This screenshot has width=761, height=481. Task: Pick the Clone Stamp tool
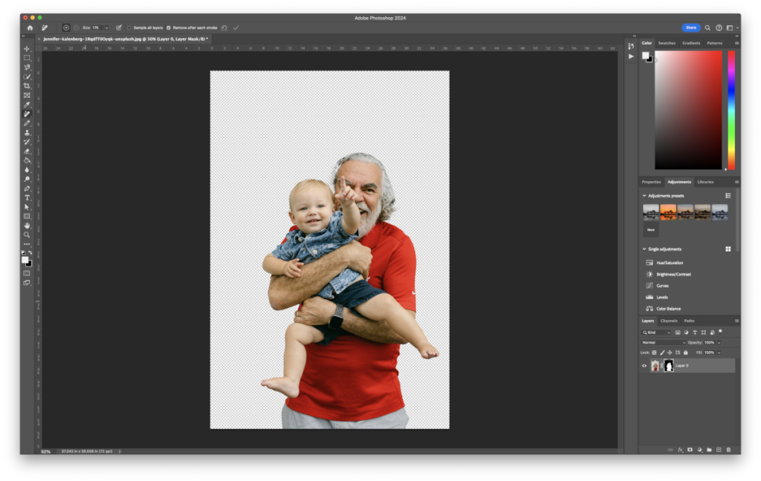[26, 134]
